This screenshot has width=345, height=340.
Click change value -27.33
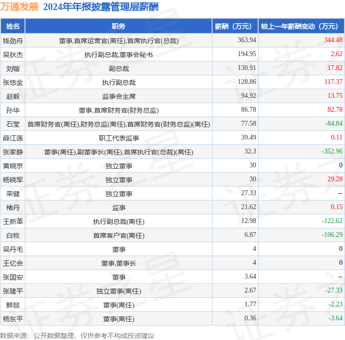[334, 290]
